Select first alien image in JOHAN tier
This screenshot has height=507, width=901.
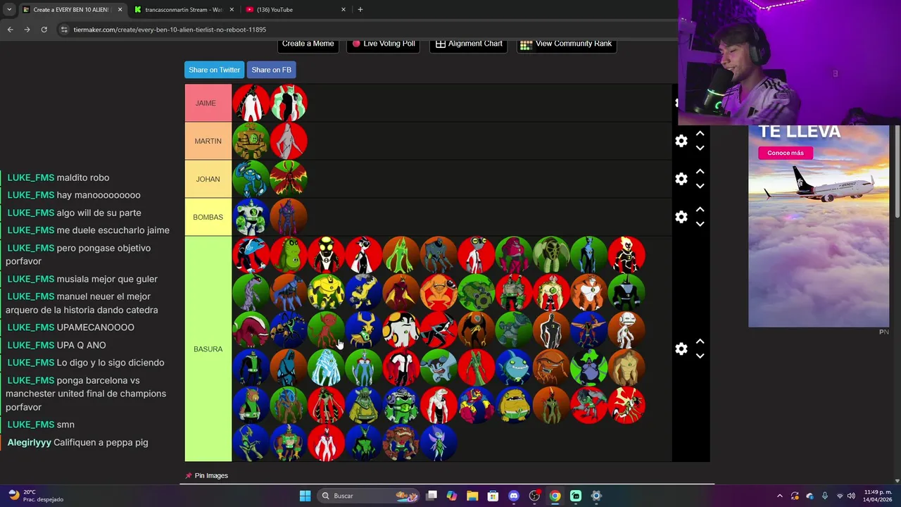[x=251, y=179]
